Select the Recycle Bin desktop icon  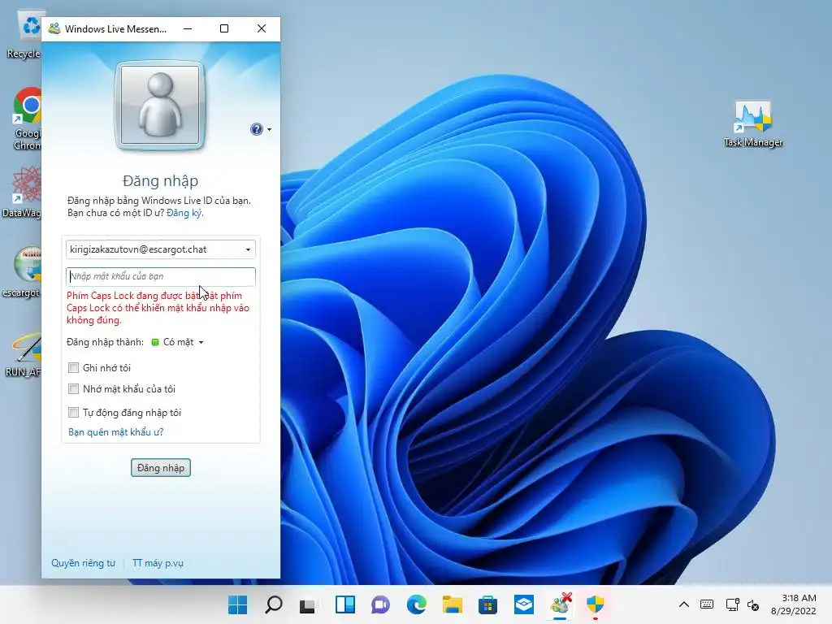tap(25, 34)
